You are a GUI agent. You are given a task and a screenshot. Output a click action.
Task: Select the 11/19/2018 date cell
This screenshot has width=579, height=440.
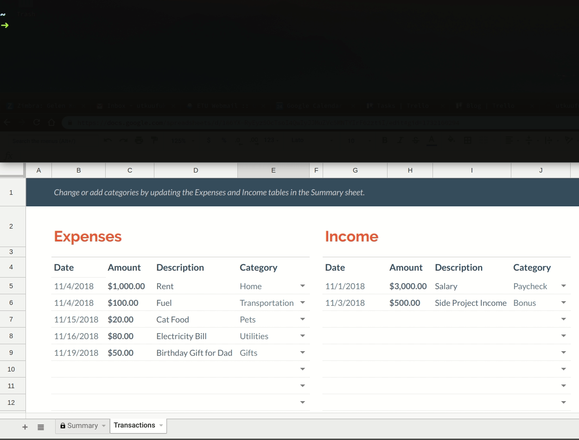click(79, 353)
